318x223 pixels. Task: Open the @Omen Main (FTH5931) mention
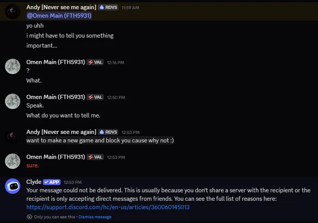pos(59,16)
